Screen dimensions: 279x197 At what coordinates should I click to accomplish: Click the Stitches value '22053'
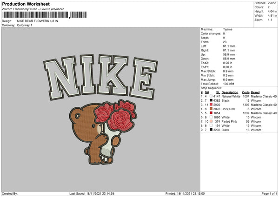pos(272,3)
